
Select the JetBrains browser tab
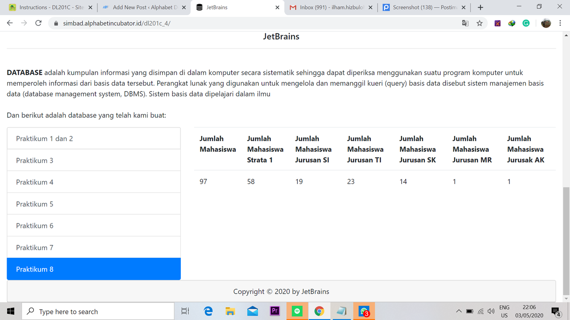[x=237, y=8]
